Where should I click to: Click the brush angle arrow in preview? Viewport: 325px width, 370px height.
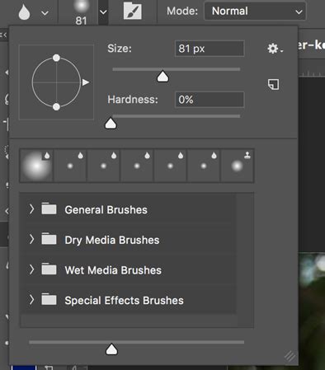[x=86, y=82]
